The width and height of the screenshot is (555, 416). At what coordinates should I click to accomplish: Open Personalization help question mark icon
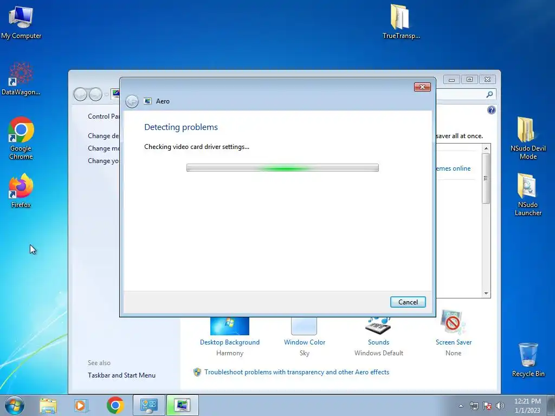[491, 110]
